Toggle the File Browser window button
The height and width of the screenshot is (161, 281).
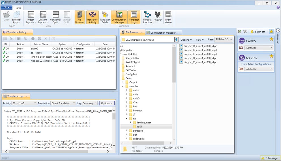(80, 17)
